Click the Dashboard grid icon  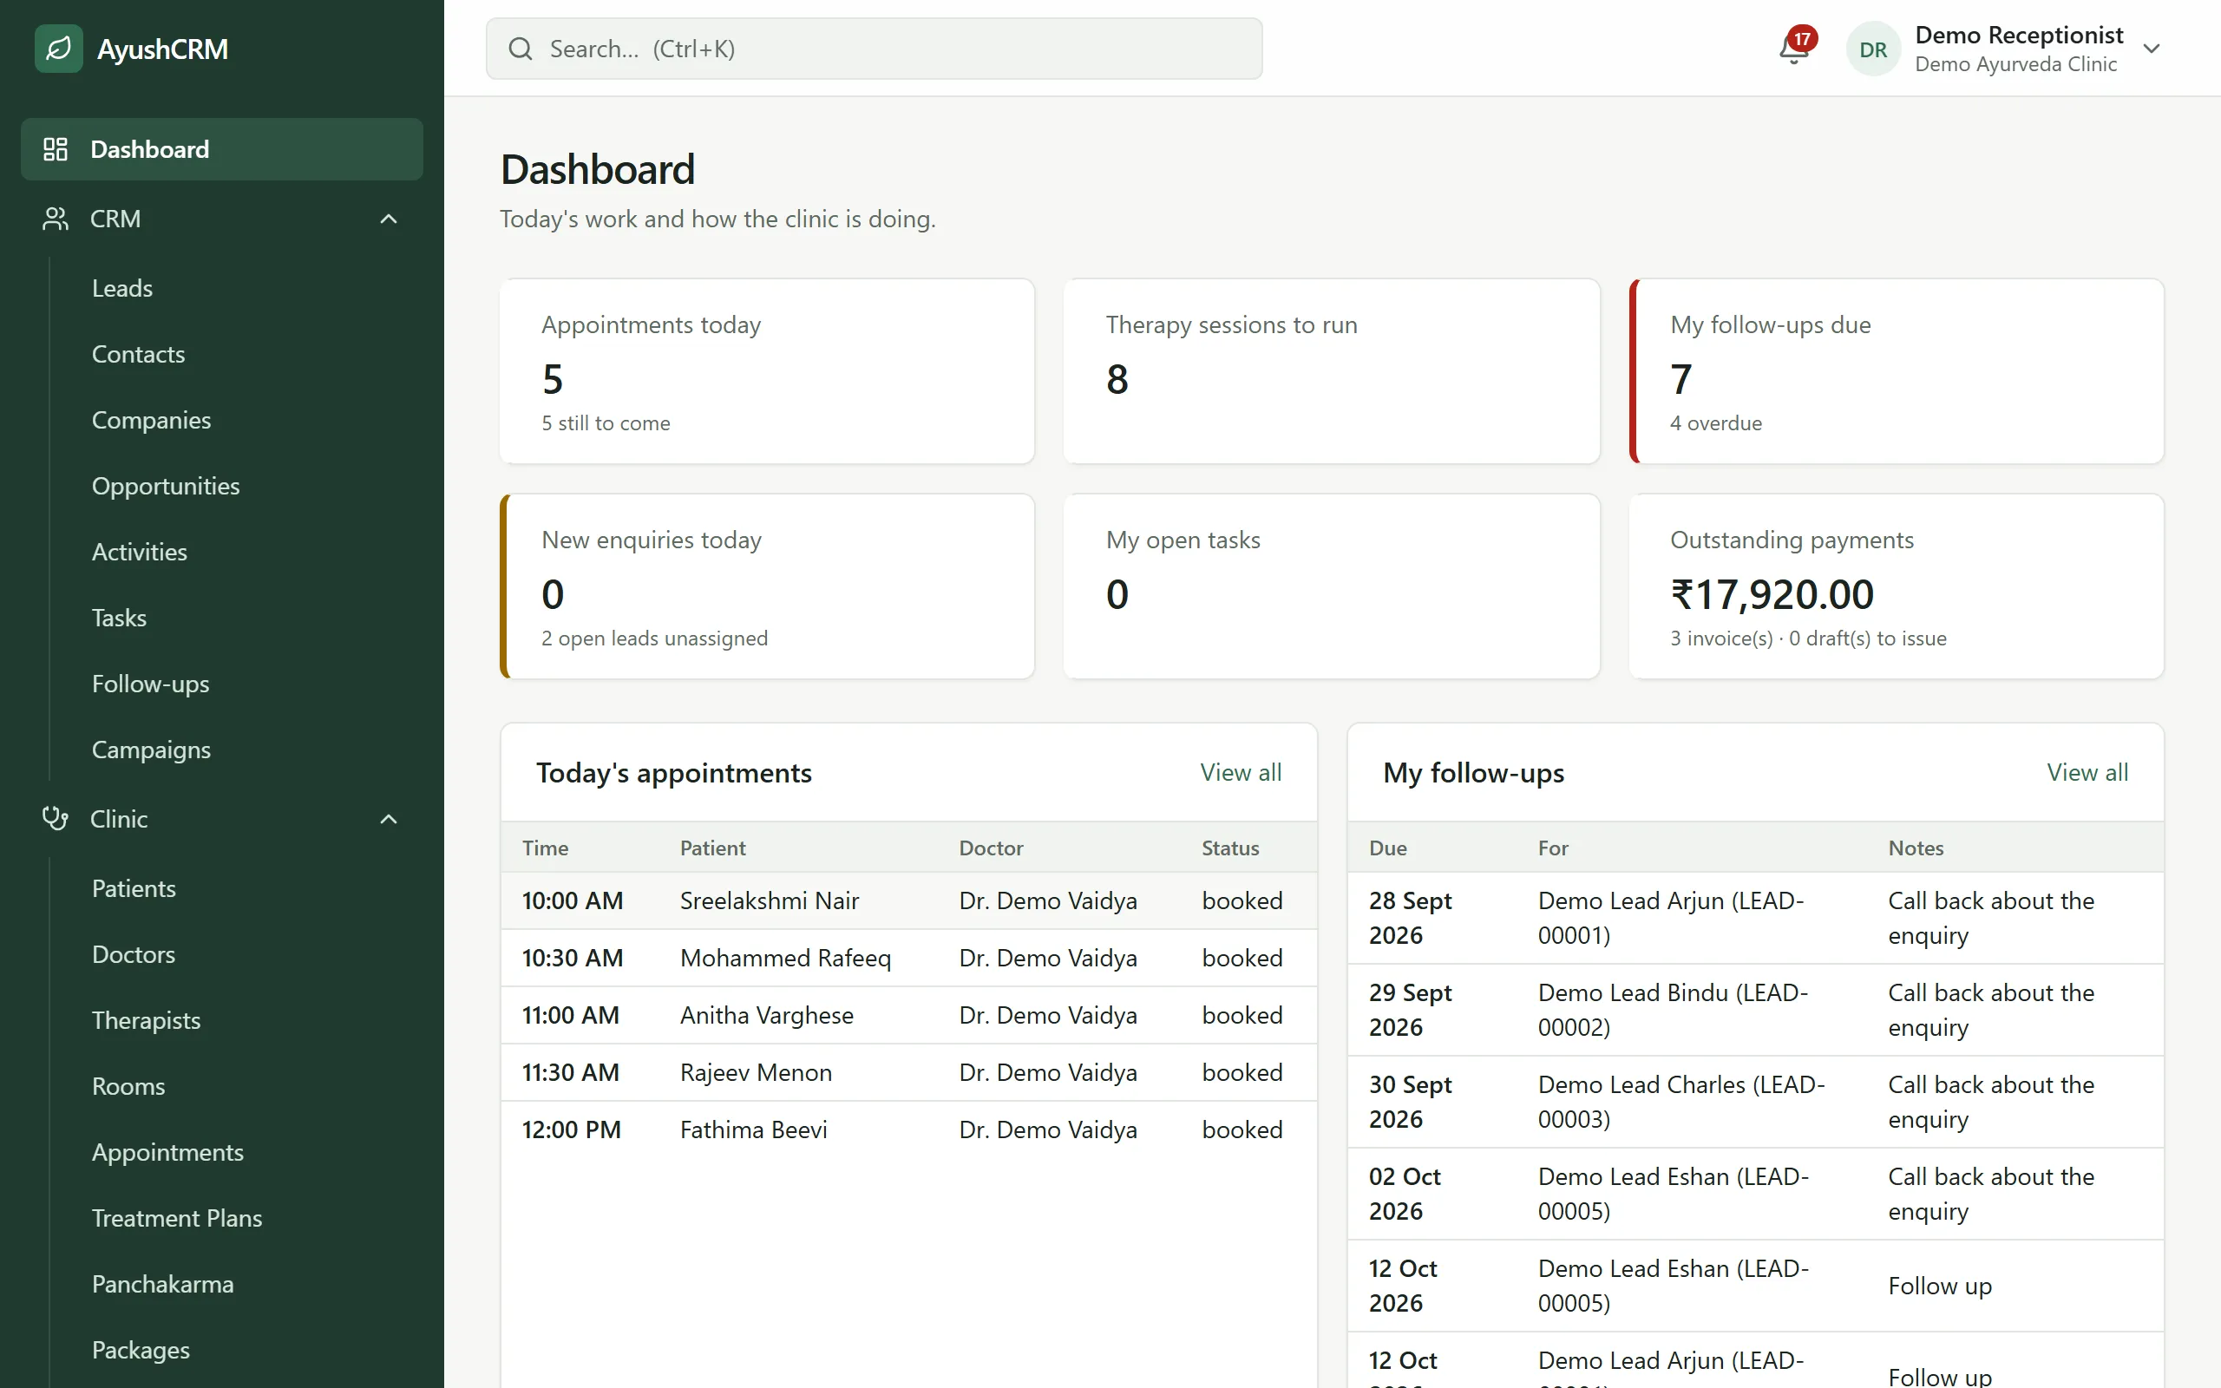[x=56, y=148]
